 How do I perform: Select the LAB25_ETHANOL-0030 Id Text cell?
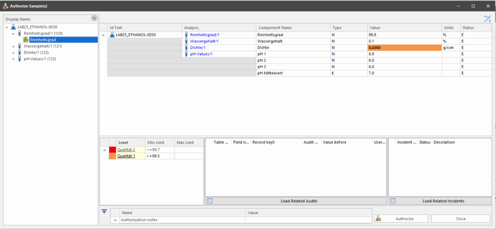[144, 35]
